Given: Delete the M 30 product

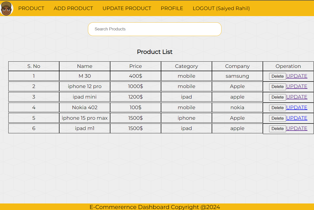Looking at the screenshot, I should (x=277, y=76).
